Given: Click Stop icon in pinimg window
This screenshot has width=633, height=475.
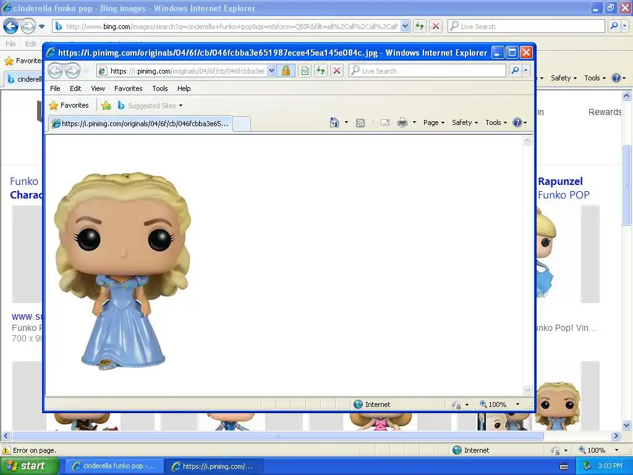Looking at the screenshot, I should 337,71.
